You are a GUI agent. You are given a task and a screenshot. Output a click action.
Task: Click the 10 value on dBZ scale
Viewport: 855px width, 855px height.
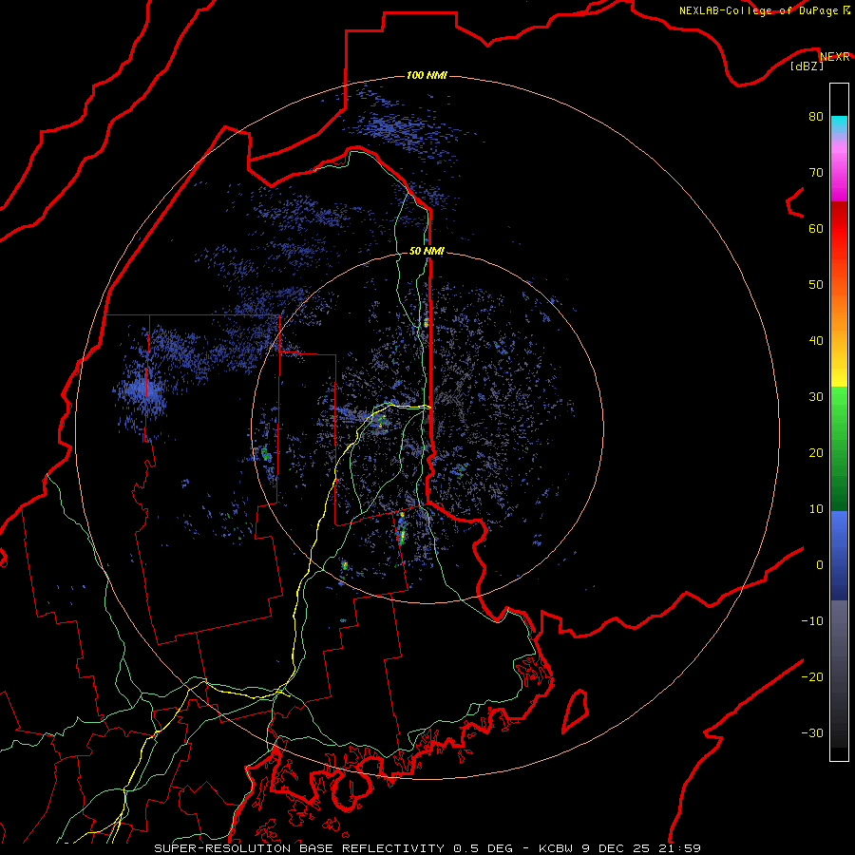click(x=816, y=509)
